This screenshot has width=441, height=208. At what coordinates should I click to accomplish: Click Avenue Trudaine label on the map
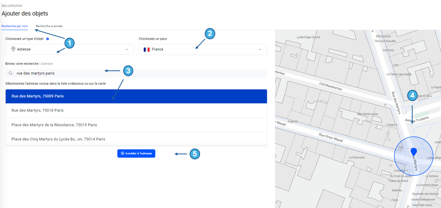(x=417, y=119)
